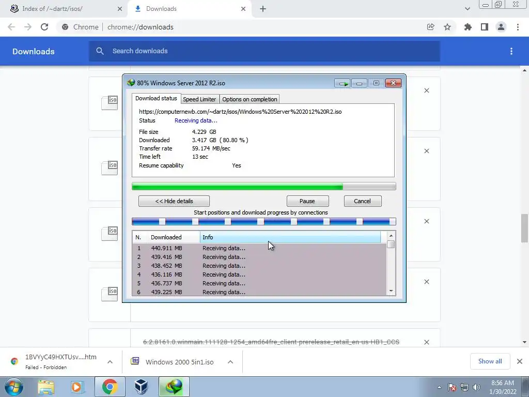Image resolution: width=529 pixels, height=397 pixels.
Task: Reload the Chrome page
Action: pyautogui.click(x=44, y=27)
